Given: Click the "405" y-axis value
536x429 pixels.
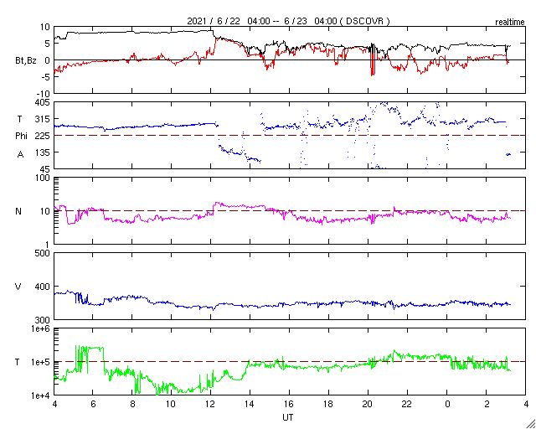Looking at the screenshot, I should tap(43, 102).
